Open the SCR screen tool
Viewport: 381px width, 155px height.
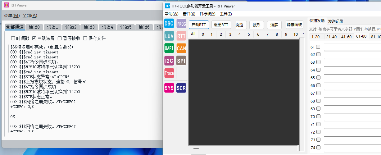pyautogui.click(x=181, y=88)
